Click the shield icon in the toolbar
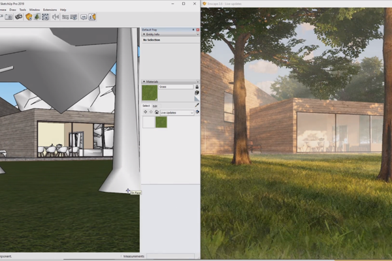Viewport: 392px width, 261px height. pos(28,17)
